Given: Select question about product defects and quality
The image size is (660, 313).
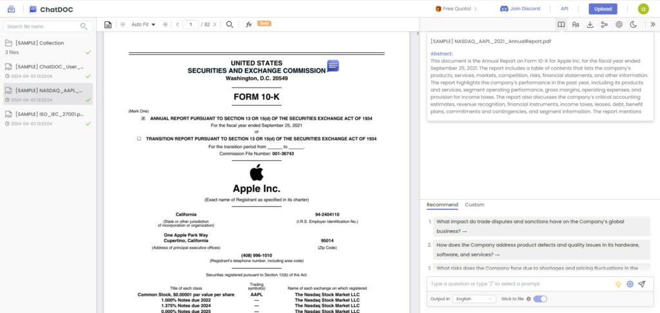Looking at the screenshot, I should [x=541, y=249].
